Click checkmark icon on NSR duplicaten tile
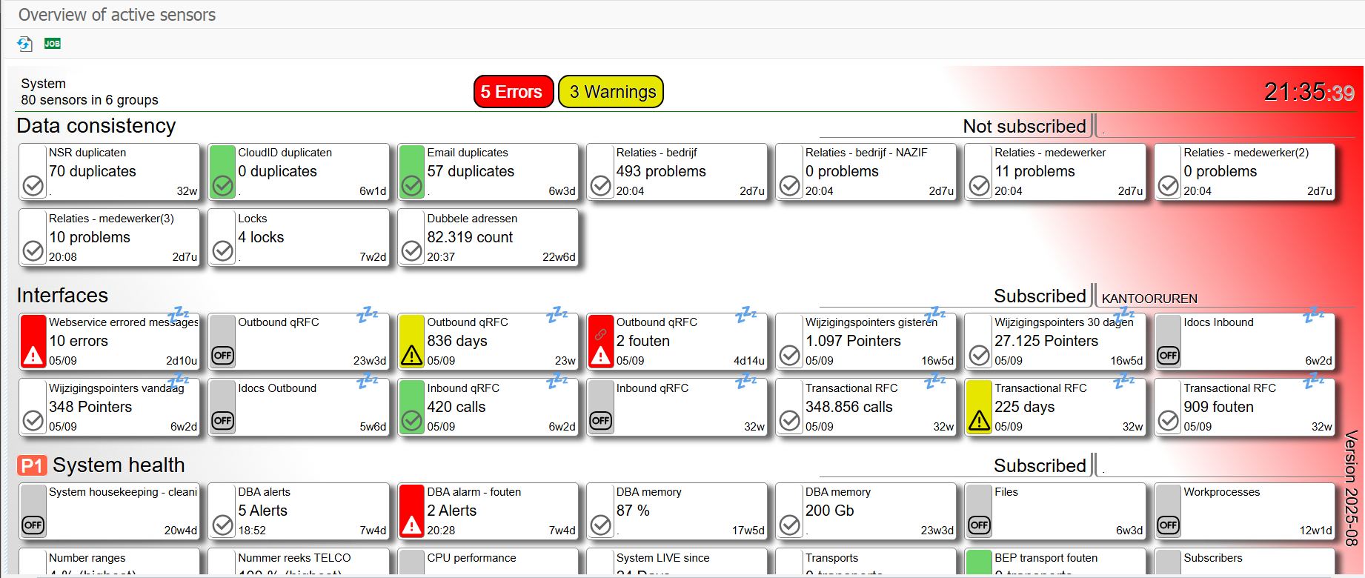This screenshot has height=578, width=1365. pyautogui.click(x=33, y=186)
